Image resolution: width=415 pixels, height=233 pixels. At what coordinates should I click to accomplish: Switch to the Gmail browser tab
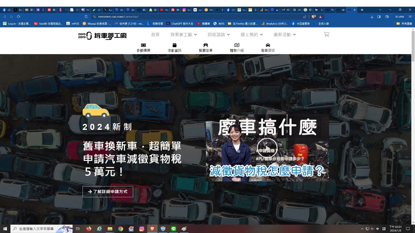coord(286,10)
